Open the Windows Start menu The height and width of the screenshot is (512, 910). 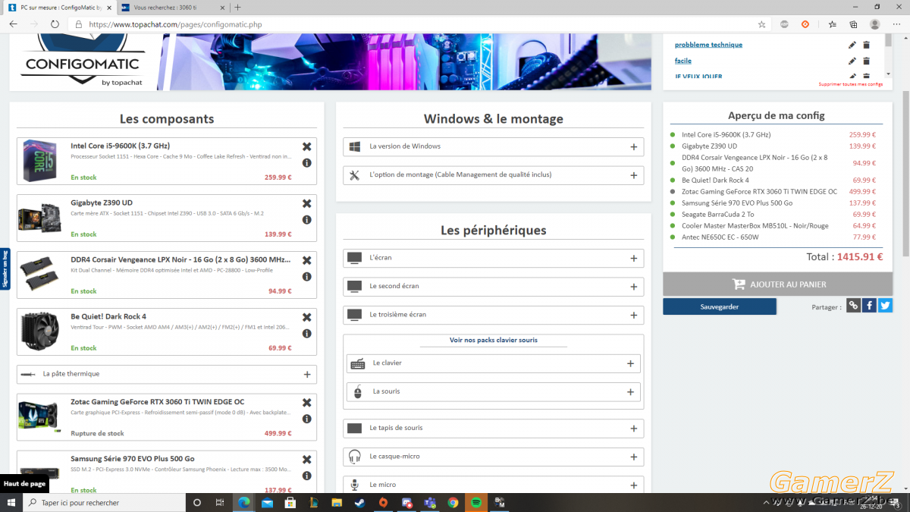point(11,502)
